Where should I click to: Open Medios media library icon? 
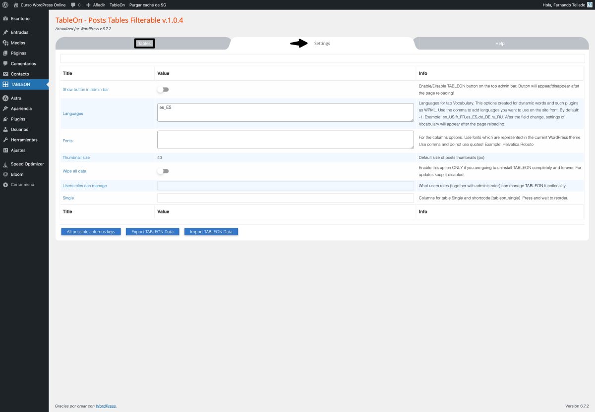pos(5,43)
